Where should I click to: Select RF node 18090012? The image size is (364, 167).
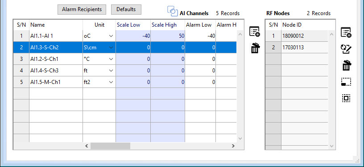305,36
